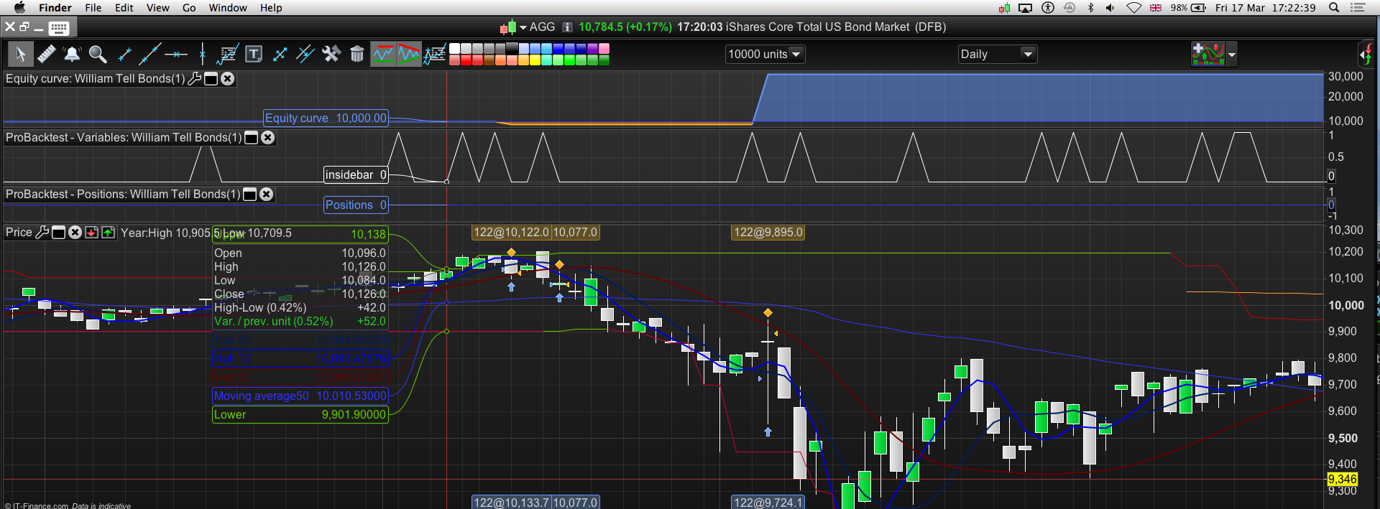The width and height of the screenshot is (1380, 509).
Task: Expand the trading side panel arrow at right edge
Action: 1366,54
